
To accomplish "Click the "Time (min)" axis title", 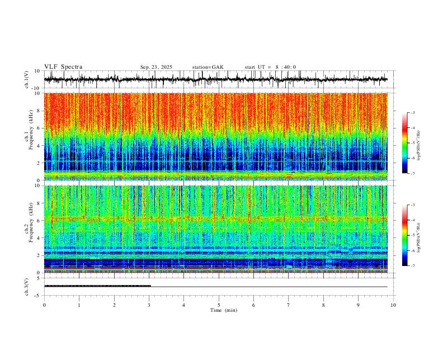I will (x=224, y=310).
